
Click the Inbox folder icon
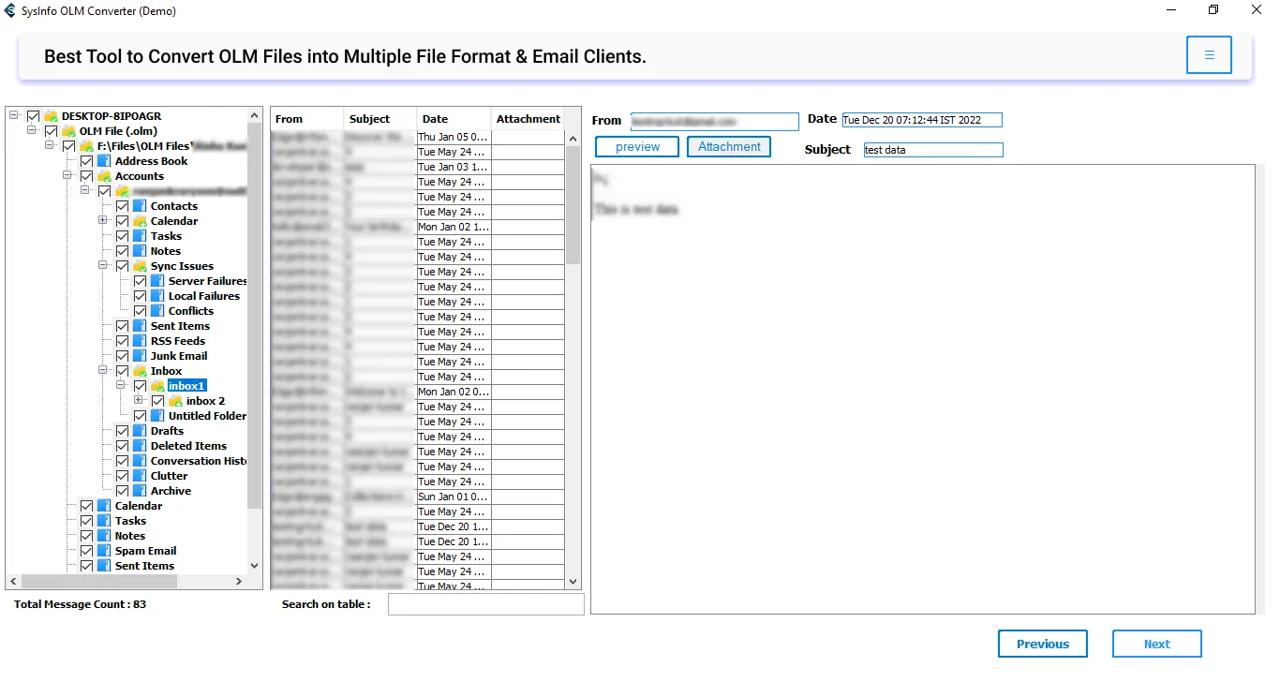click(x=140, y=371)
